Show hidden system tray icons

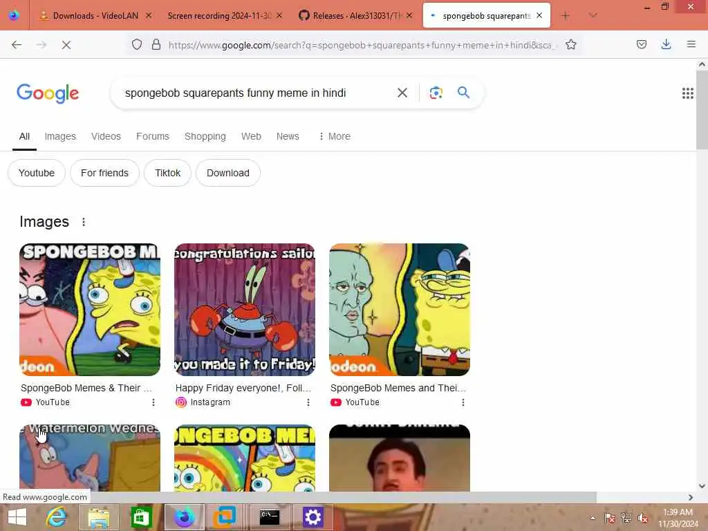tap(593, 518)
